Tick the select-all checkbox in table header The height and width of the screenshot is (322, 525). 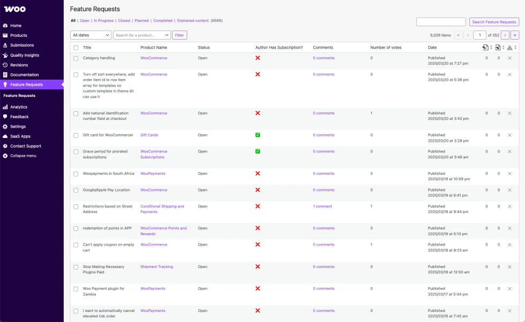pos(76,48)
